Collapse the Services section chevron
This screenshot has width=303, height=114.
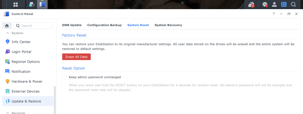tap(7, 113)
